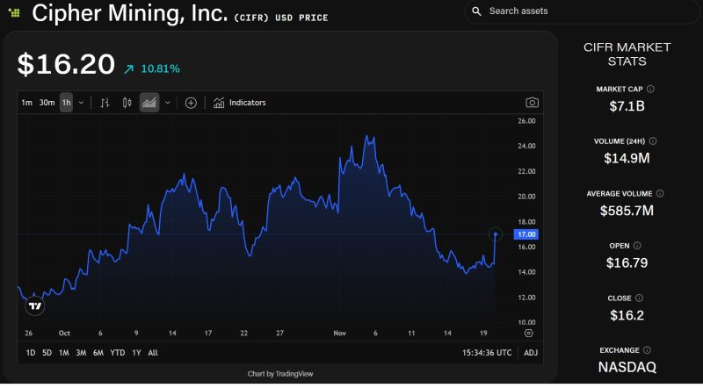The height and width of the screenshot is (388, 703).
Task: Select the YTD date range
Action: 117,353
